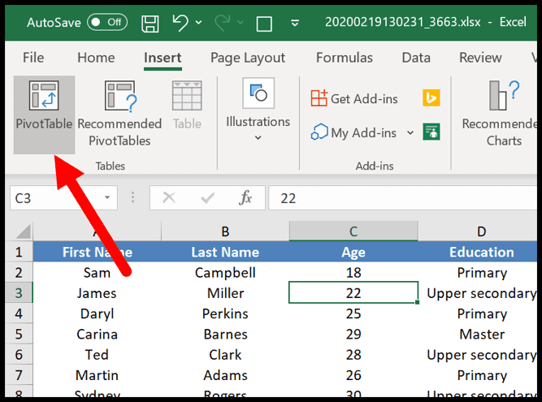Switch to the Formulas tab

[345, 58]
